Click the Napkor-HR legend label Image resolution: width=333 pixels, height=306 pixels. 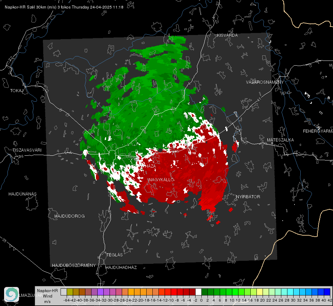47,291
